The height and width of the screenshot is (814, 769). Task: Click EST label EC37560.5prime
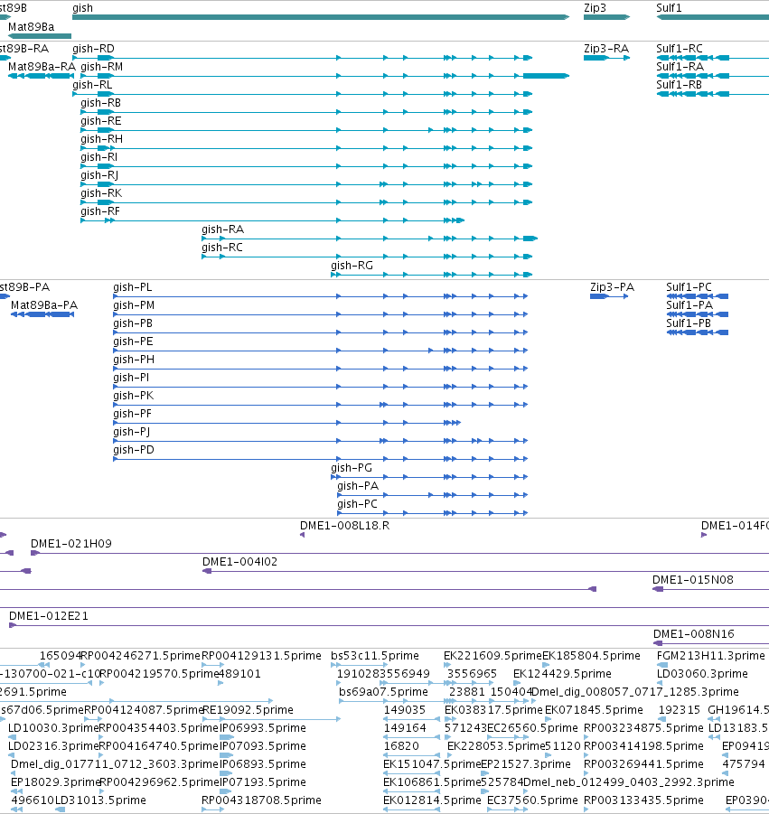tap(532, 800)
